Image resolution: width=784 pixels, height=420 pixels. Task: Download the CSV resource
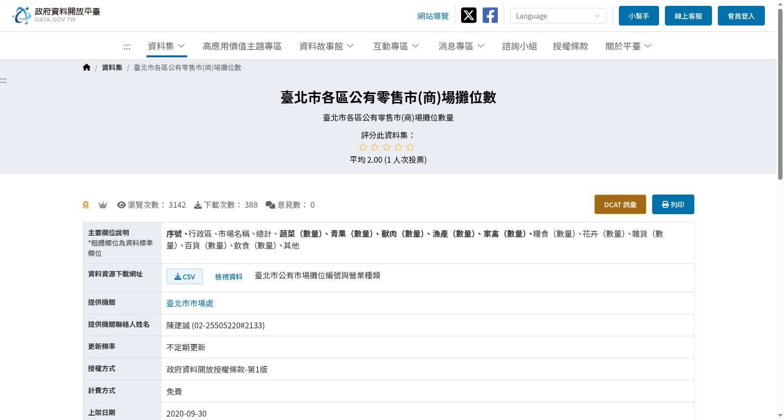[x=185, y=276]
